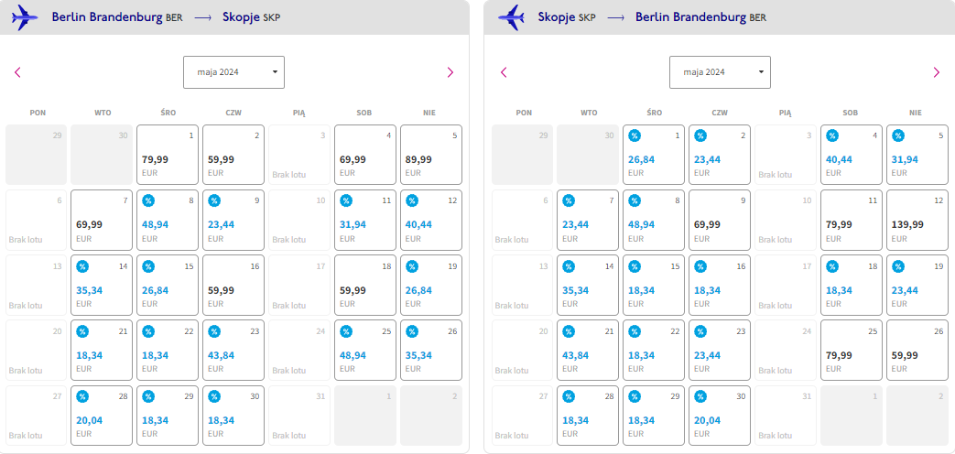Select May 1 outbound fare 79,99 EUR
The width and height of the screenshot is (955, 454).
pyautogui.click(x=168, y=155)
